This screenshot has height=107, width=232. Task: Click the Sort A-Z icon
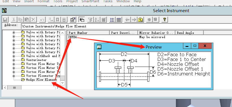97,19
